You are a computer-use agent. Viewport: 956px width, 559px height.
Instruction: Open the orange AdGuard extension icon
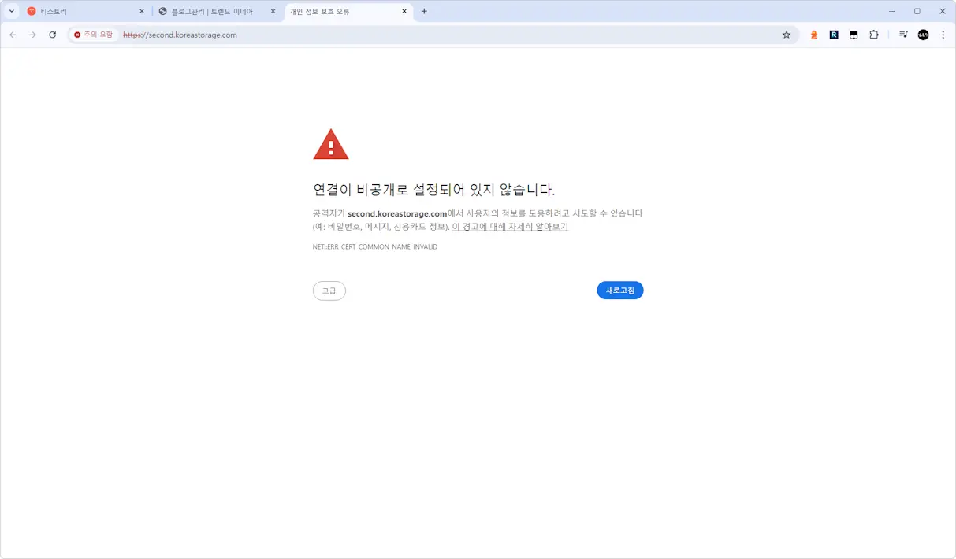pos(814,35)
